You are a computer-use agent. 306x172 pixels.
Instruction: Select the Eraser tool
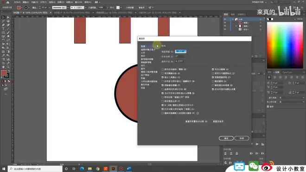pyautogui.click(x=8, y=36)
